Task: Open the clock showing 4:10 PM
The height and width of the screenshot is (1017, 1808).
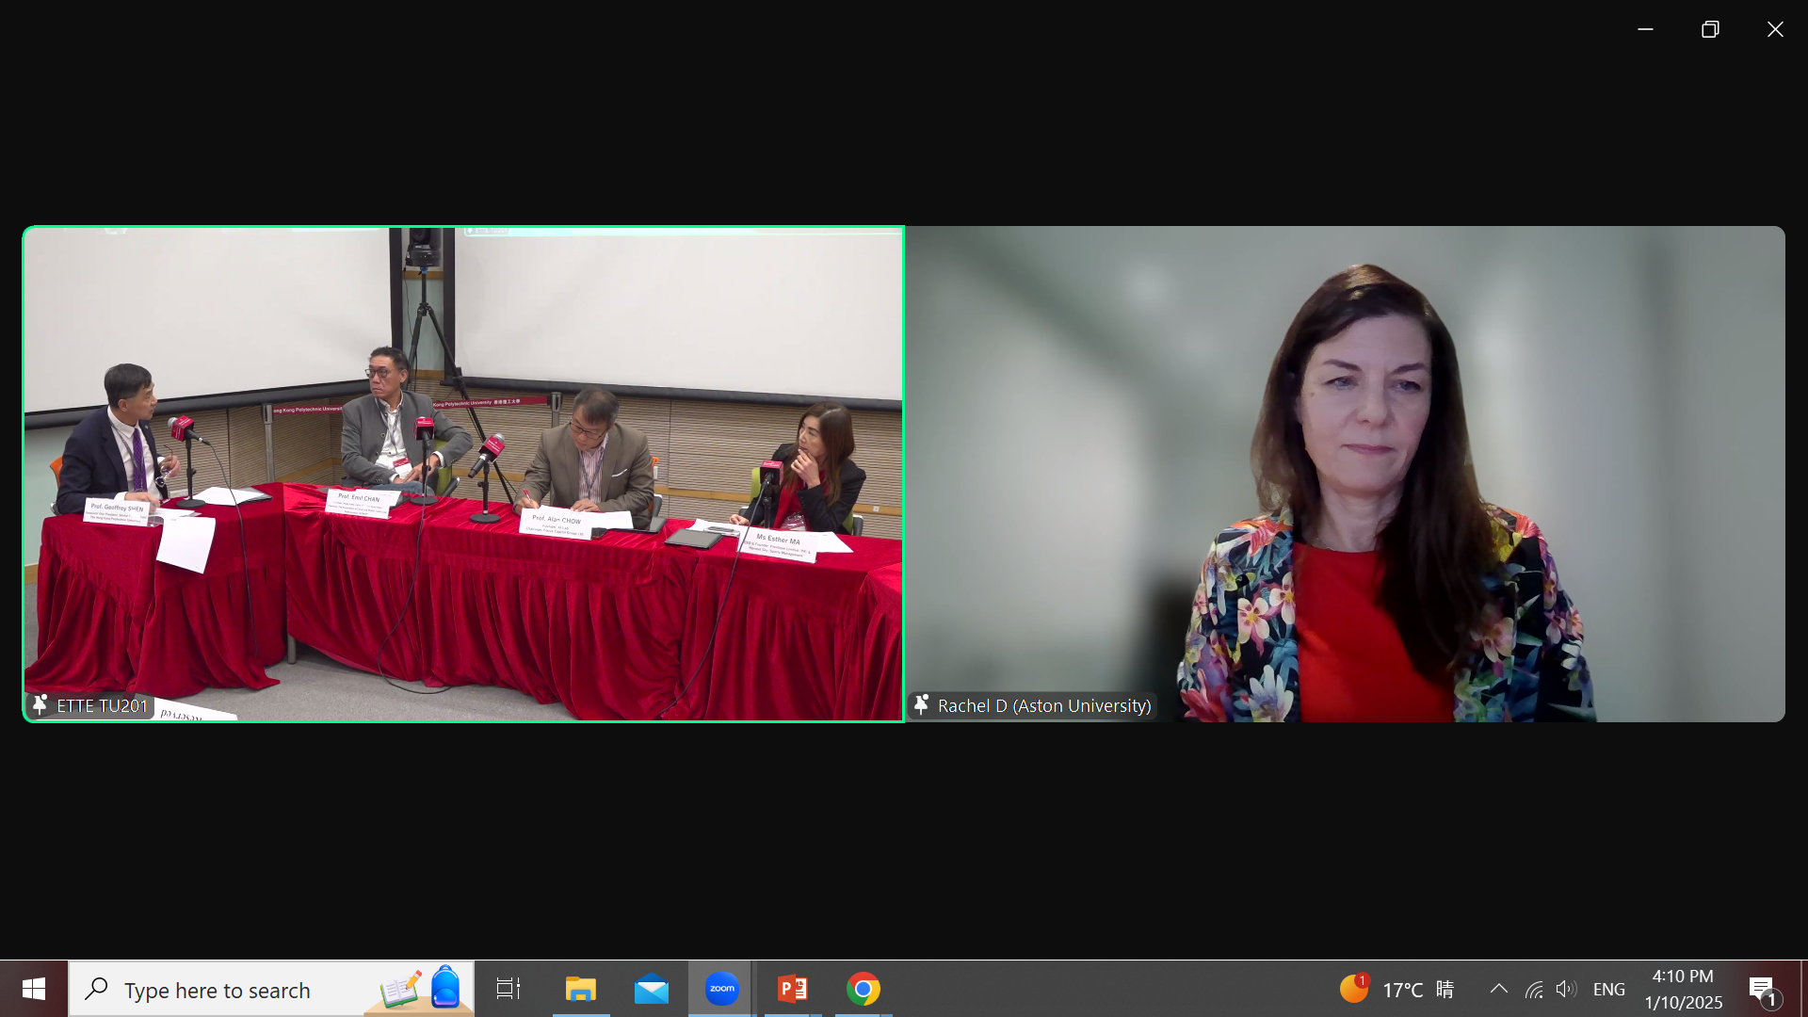Action: coord(1683,989)
